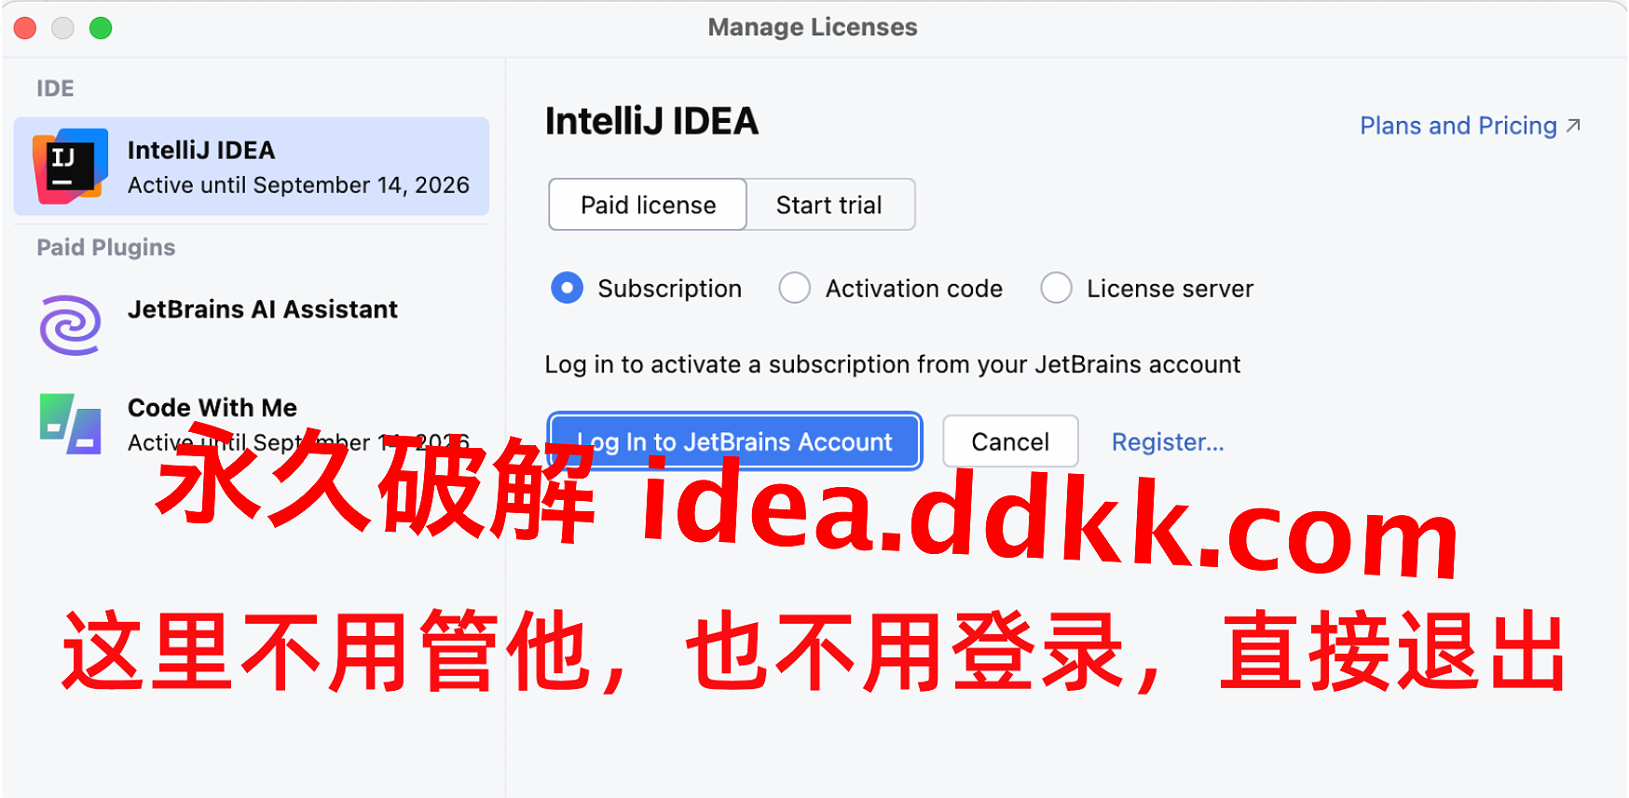Open the Register... link
The height and width of the screenshot is (798, 1629).
(1168, 442)
